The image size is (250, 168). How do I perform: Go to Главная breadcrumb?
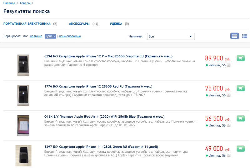click(x=9, y=3)
